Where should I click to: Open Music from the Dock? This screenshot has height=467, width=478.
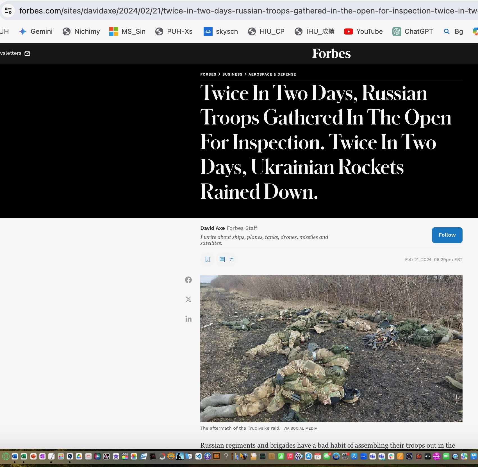click(290, 456)
